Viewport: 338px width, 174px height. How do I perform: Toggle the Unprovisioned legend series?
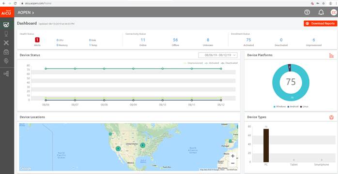(193, 63)
